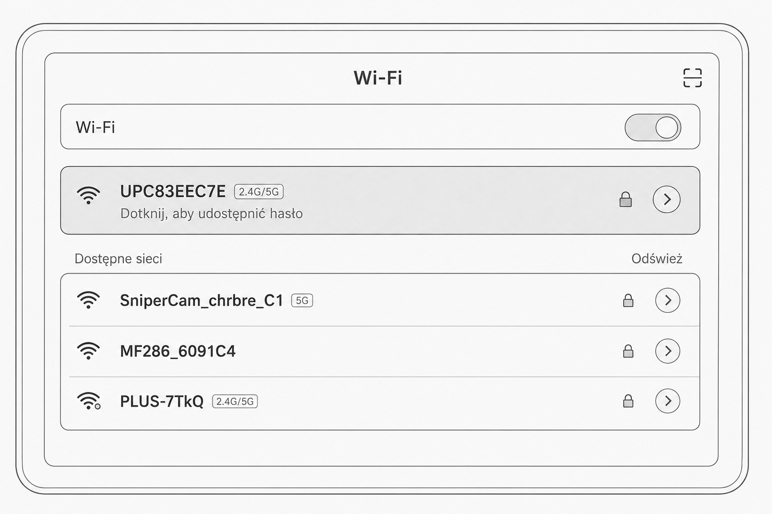772x514 pixels.
Task: Open details arrow for UPC83EEC7E
Action: [x=666, y=199]
